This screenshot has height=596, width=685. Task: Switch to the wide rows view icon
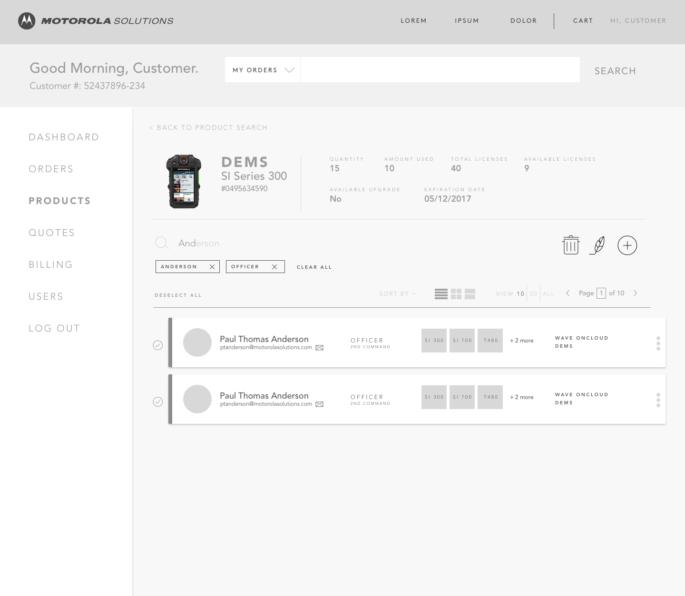470,294
